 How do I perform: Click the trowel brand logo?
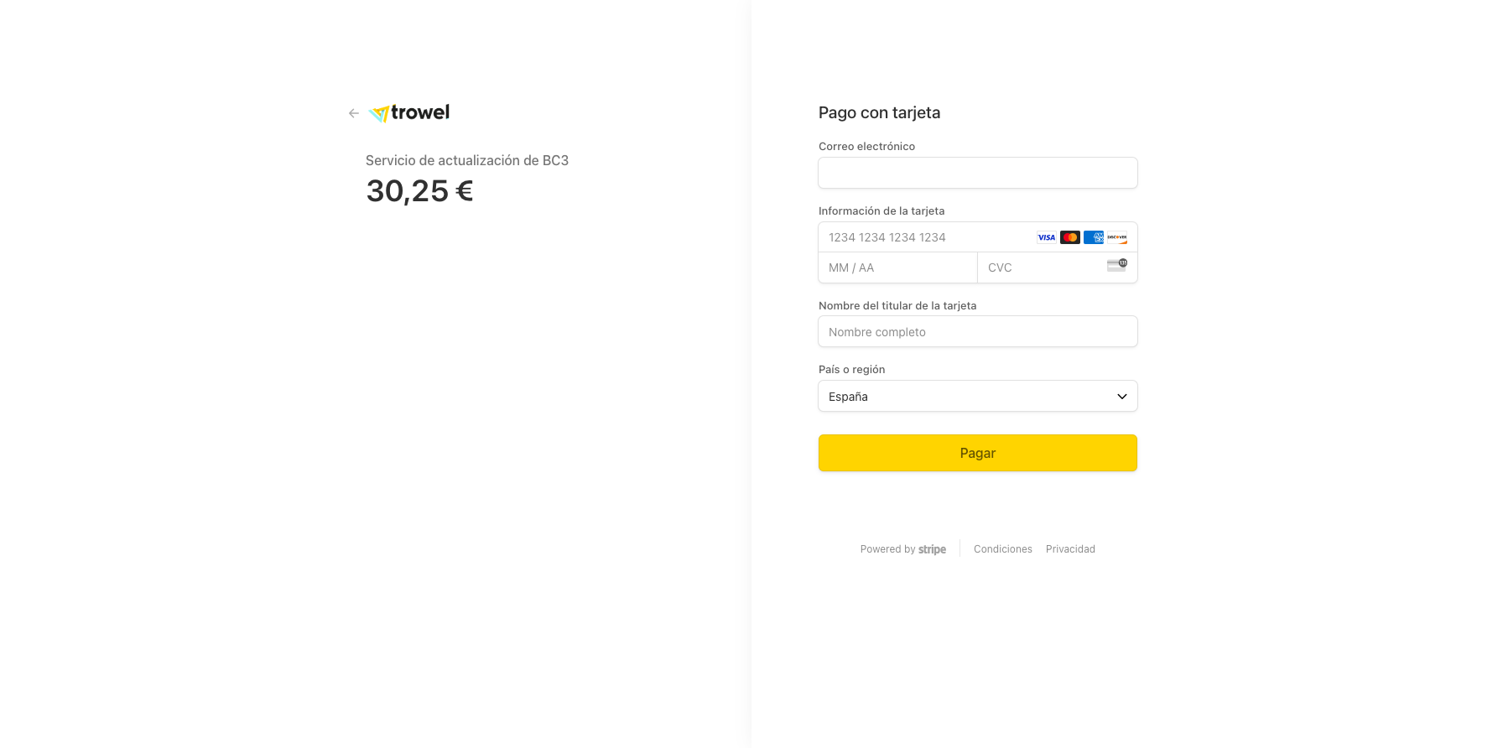[x=410, y=113]
